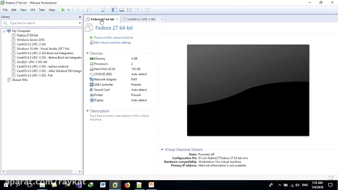Collapse the My Computer tree node
This screenshot has height=190, width=338.
[4, 31]
